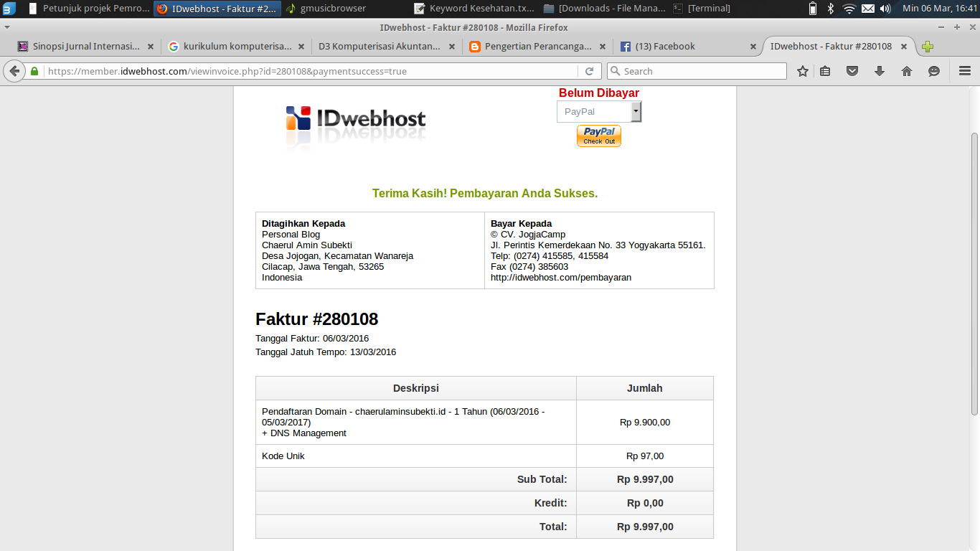The height and width of the screenshot is (551, 980).
Task: Open the bookmarks list icon
Action: (825, 71)
